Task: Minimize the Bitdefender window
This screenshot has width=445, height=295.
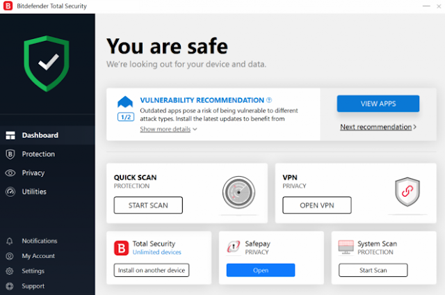Action: pos(426,6)
